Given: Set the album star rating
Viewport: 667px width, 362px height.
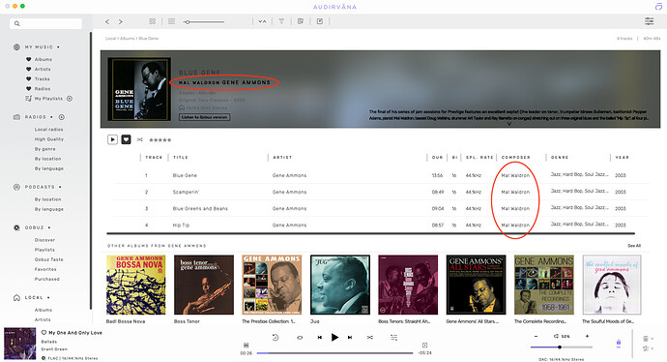Looking at the screenshot, I should [x=159, y=139].
